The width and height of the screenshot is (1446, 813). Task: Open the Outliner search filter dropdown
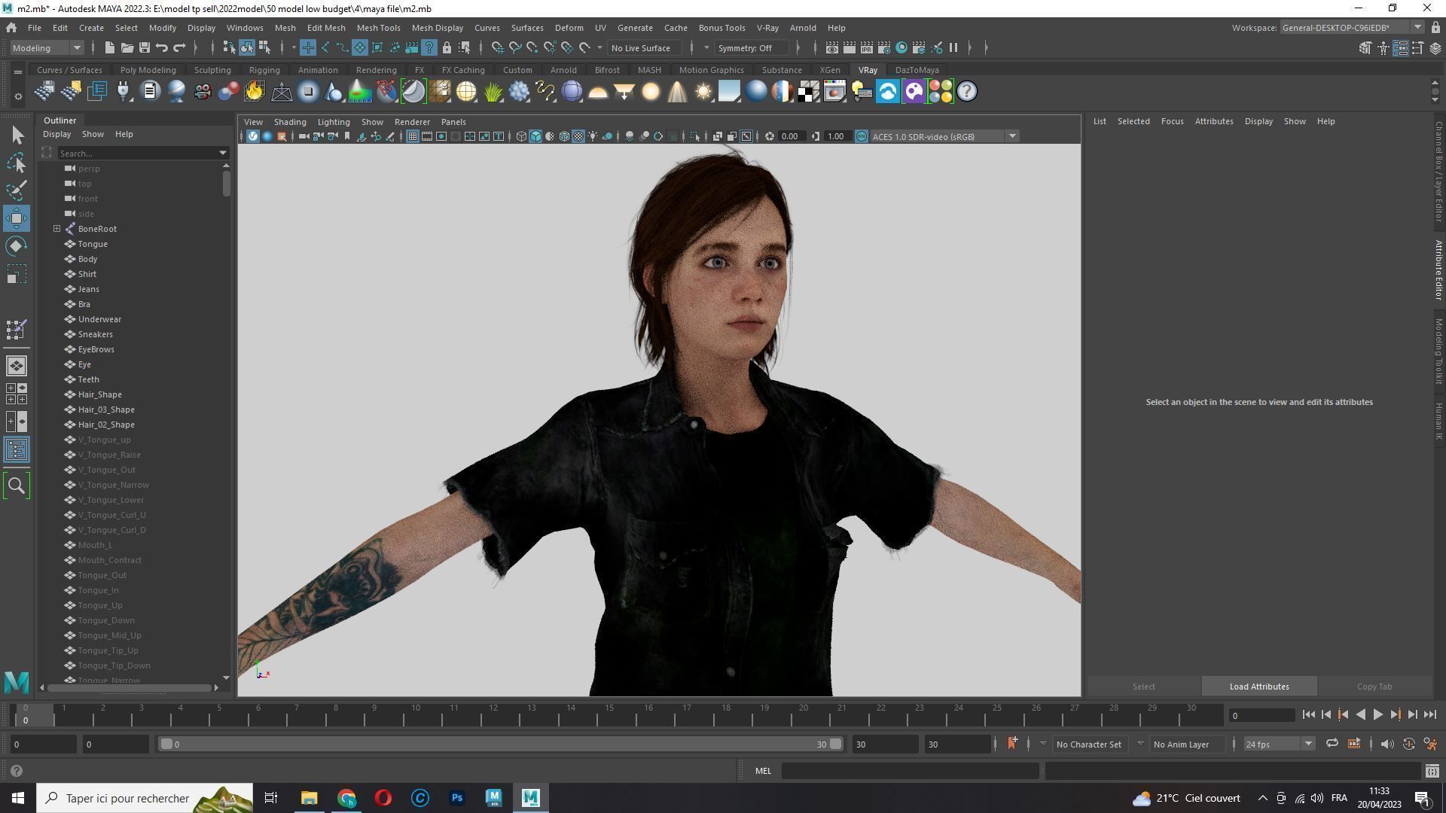(223, 153)
